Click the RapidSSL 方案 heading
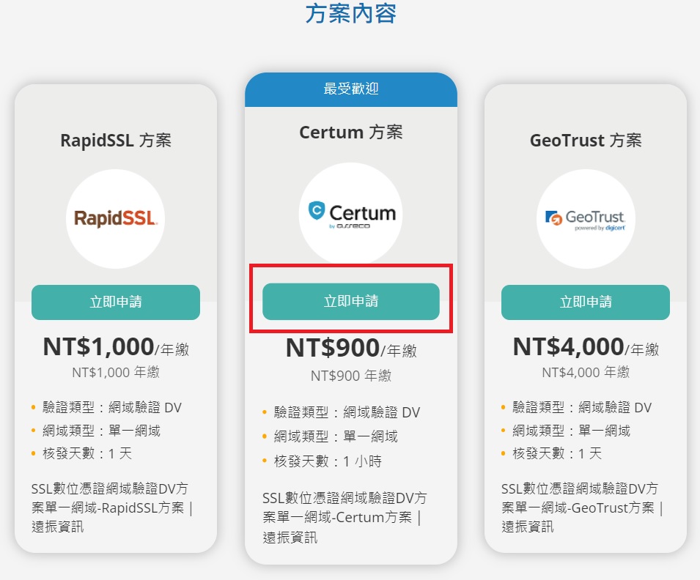Image resolution: width=700 pixels, height=580 pixels. click(x=116, y=141)
